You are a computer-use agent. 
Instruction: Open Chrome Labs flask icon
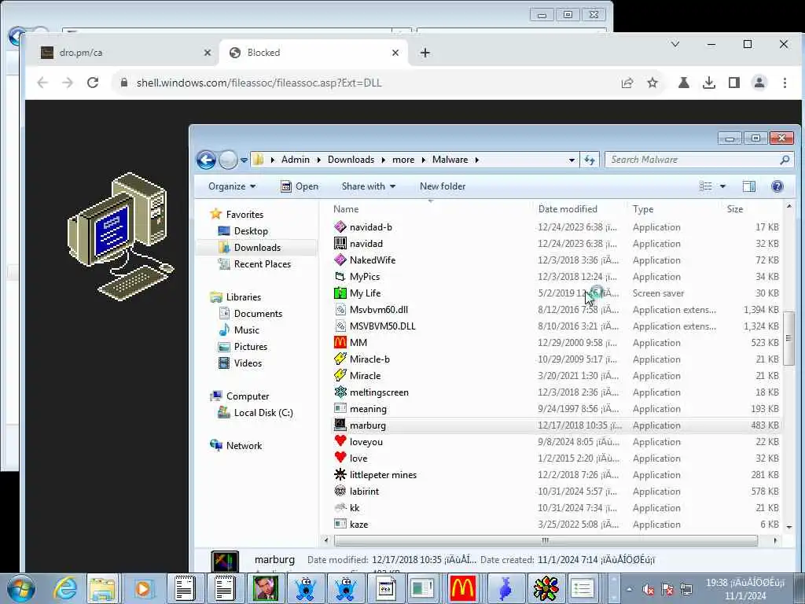point(684,83)
